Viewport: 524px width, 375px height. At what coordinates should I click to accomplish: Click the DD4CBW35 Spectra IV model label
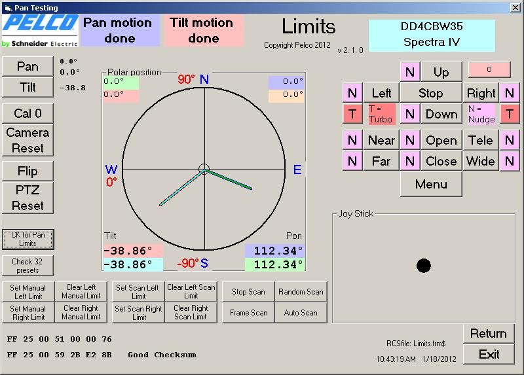coord(432,35)
